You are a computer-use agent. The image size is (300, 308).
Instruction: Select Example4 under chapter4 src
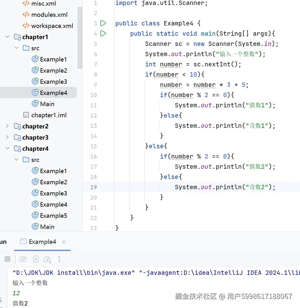point(50,204)
